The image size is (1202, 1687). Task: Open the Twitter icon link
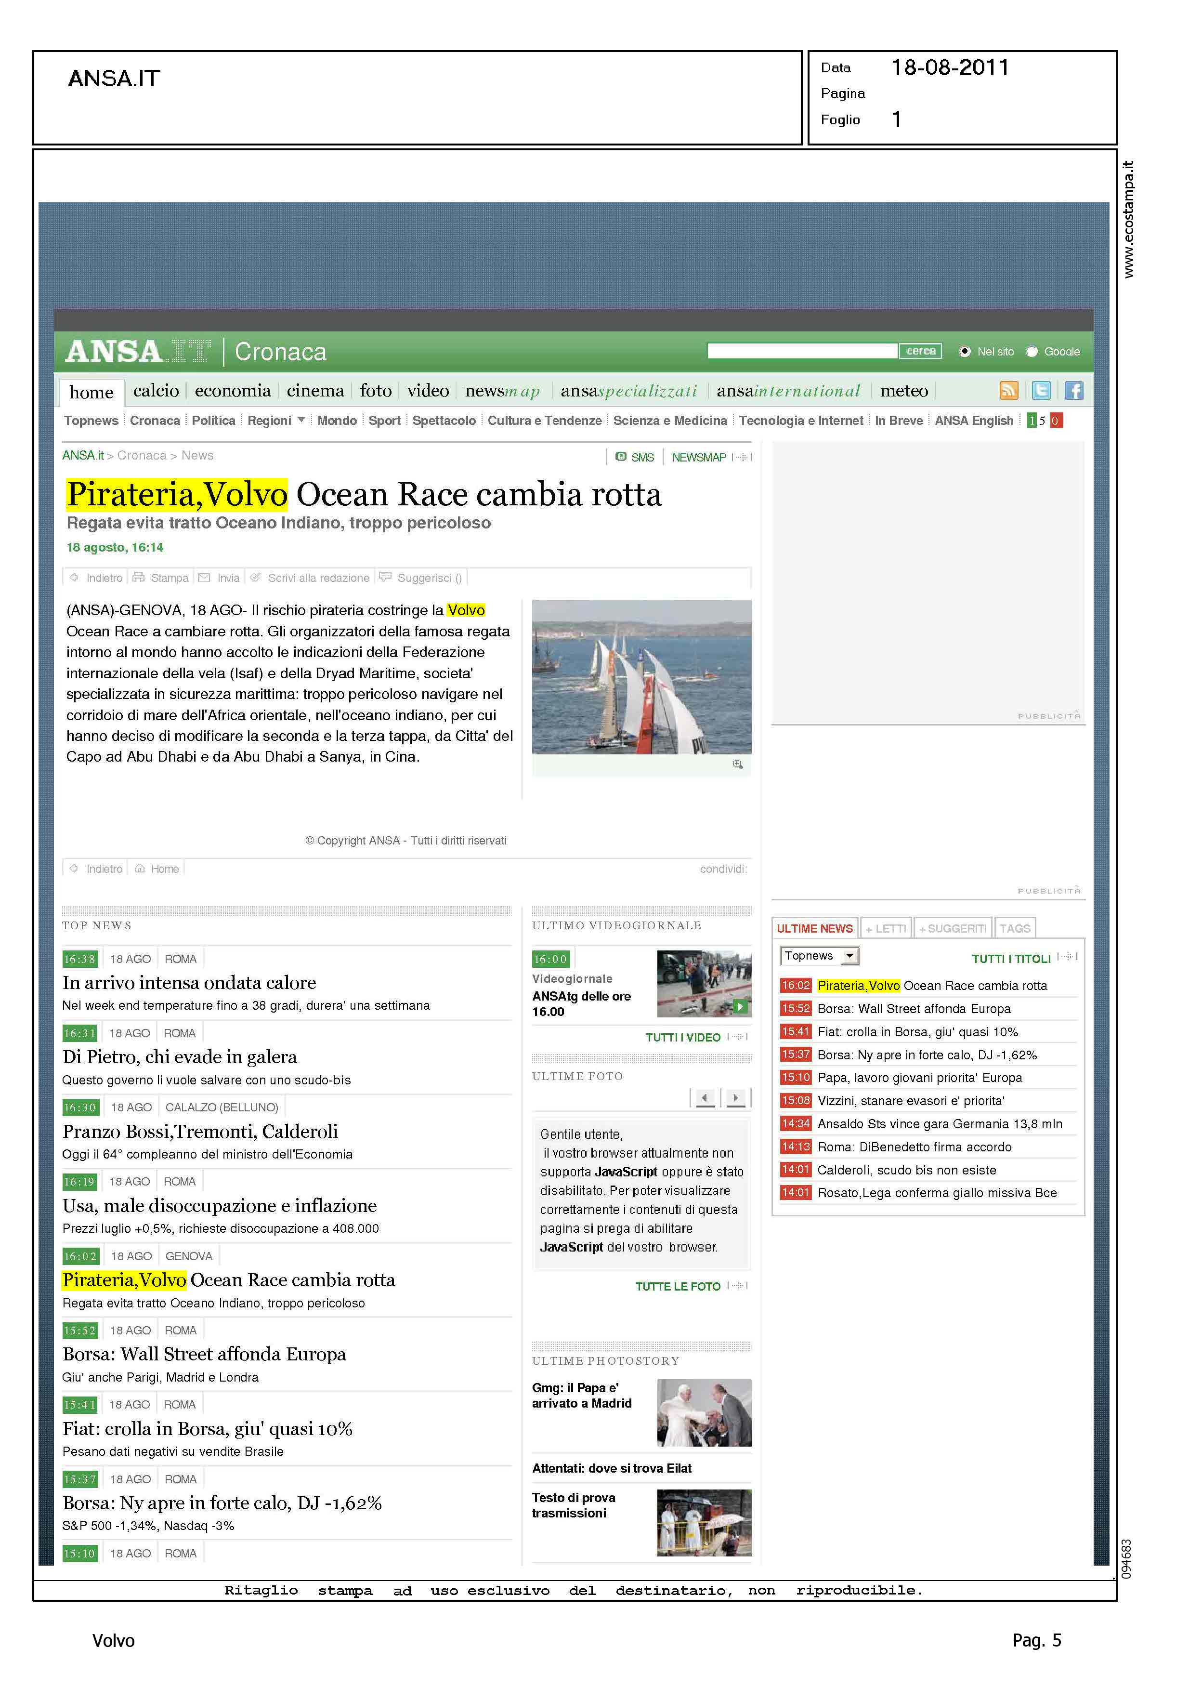1041,390
